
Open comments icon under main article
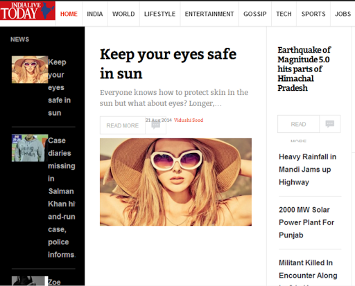[156, 125]
